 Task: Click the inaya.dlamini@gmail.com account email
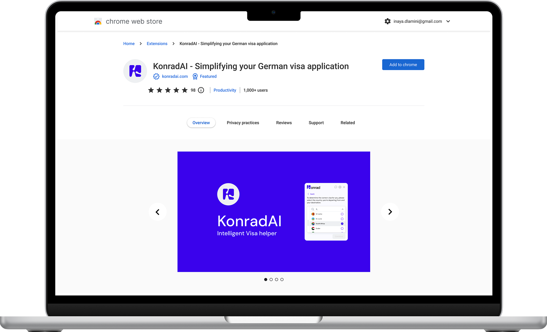click(418, 21)
